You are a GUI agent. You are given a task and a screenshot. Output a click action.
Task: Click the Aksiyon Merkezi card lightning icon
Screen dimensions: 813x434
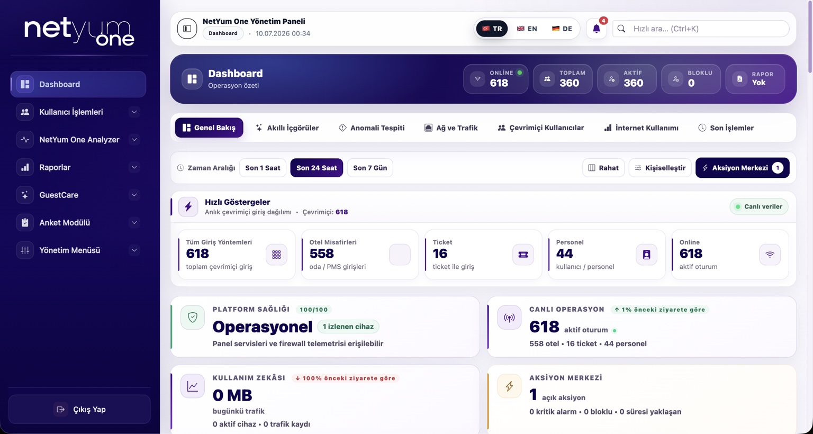point(509,386)
